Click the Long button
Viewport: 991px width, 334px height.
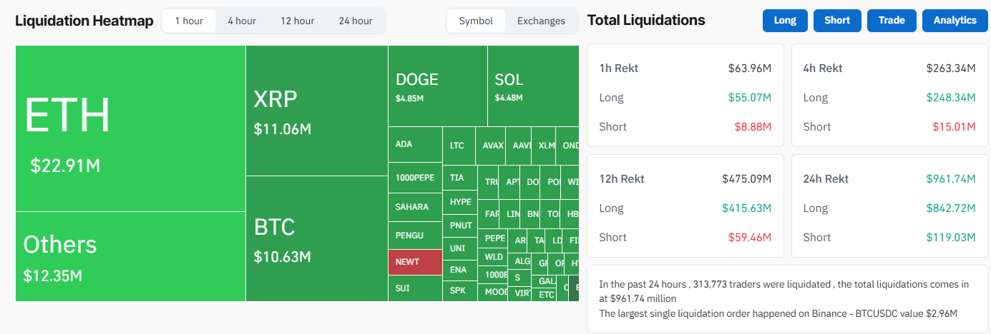click(785, 21)
